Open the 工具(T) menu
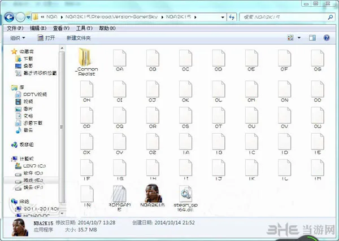339x241 pixels. tap(84, 28)
